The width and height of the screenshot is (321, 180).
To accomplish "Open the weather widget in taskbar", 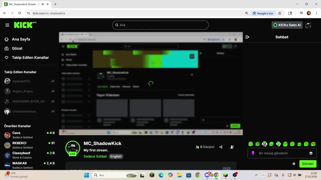I will point(16,175).
